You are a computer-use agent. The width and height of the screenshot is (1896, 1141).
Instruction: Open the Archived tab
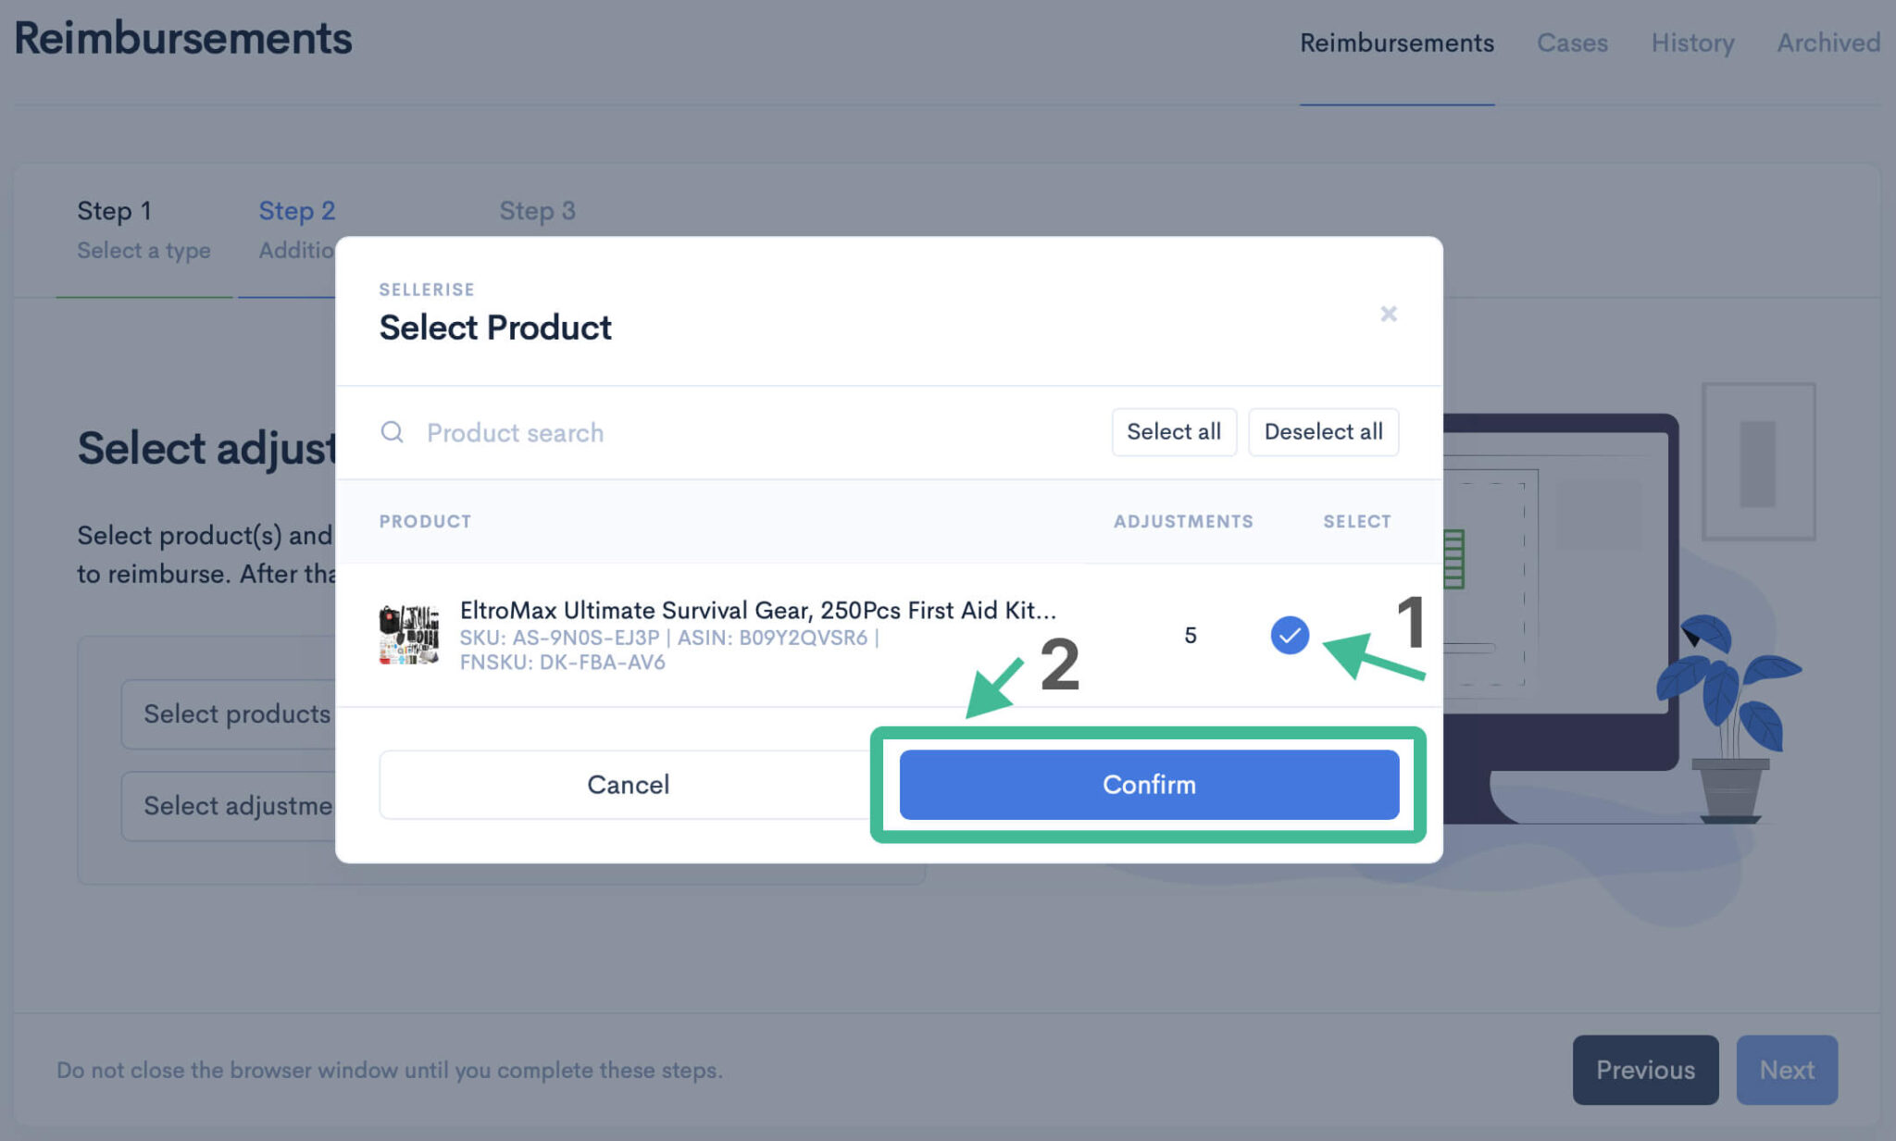[1827, 43]
